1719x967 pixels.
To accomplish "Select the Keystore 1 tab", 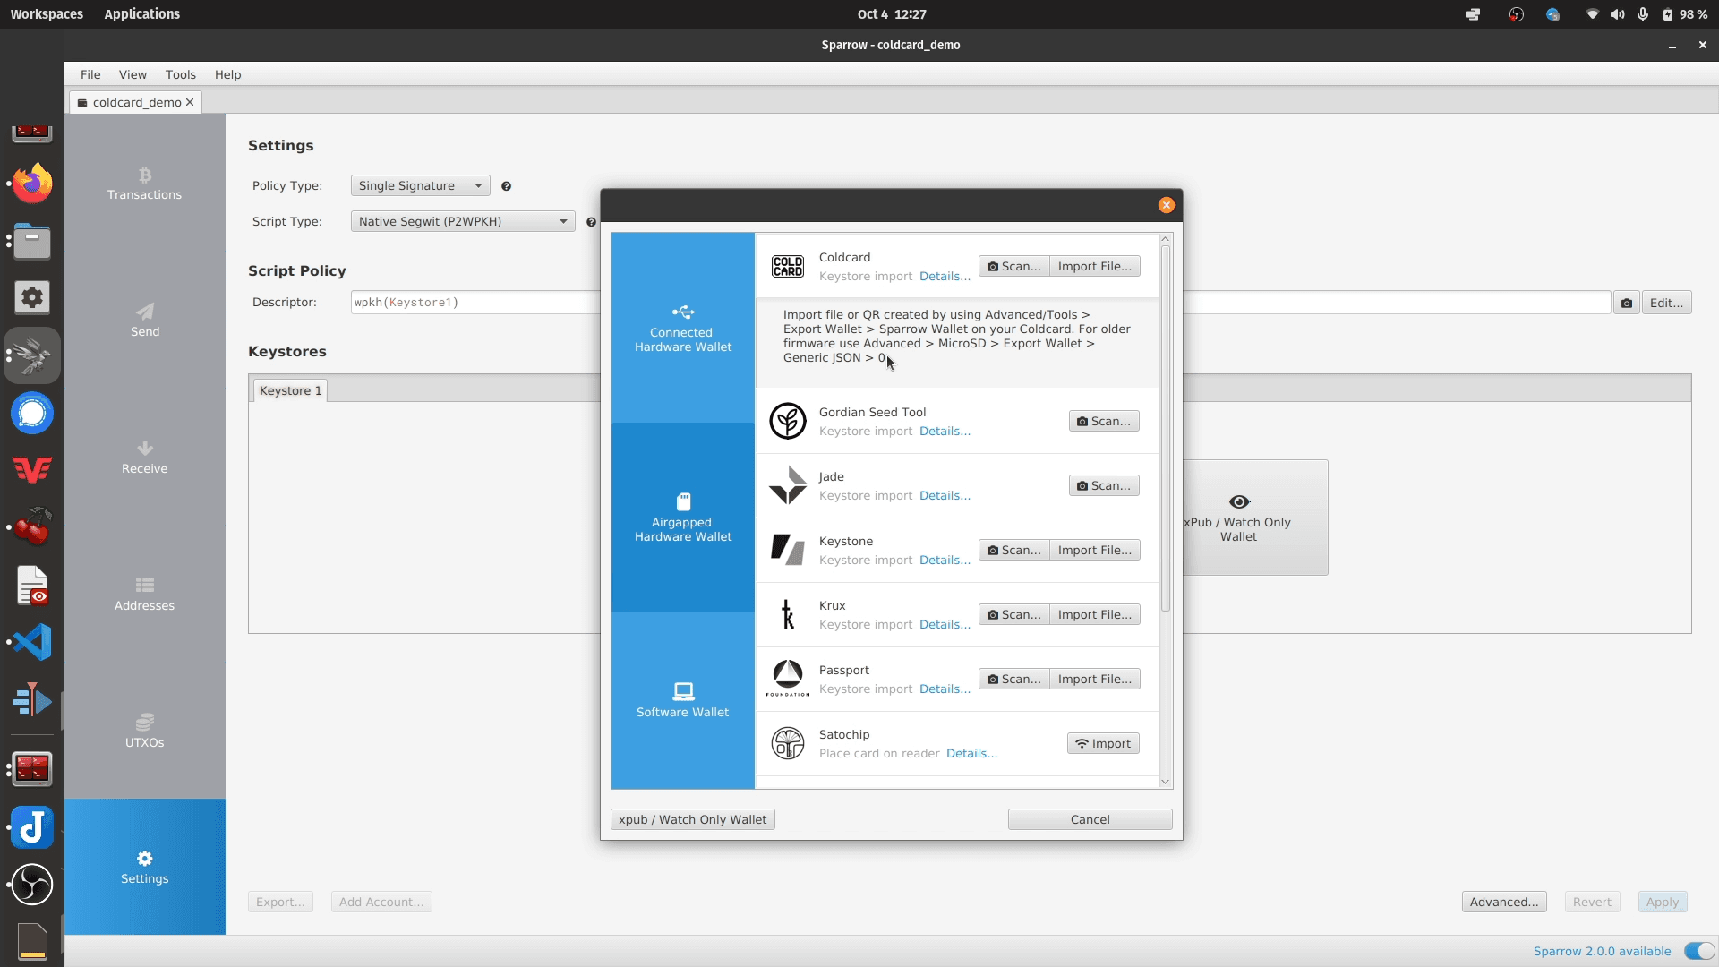I will click(x=290, y=390).
